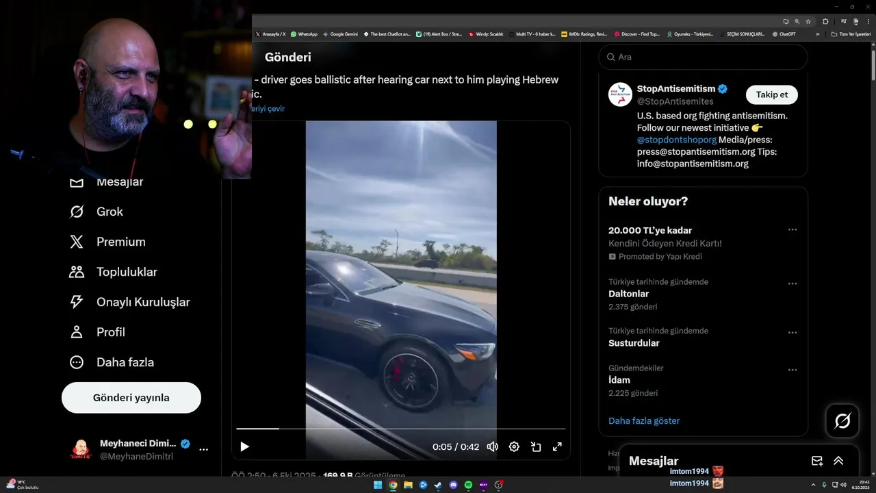Mute the video volume
The width and height of the screenshot is (876, 493).
click(492, 446)
